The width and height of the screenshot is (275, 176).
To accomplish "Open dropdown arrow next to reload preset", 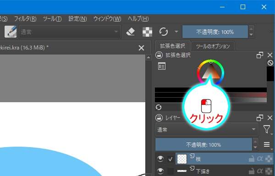I will click(176, 32).
